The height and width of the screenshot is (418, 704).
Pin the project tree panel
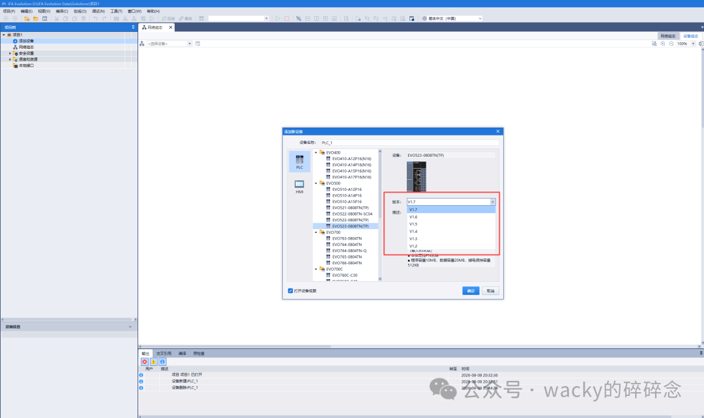pos(133,27)
